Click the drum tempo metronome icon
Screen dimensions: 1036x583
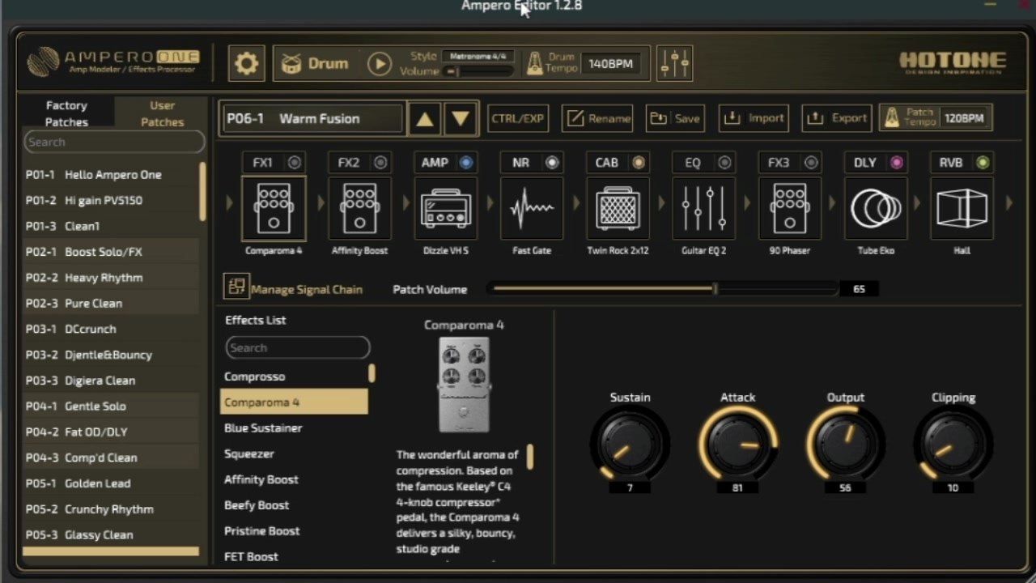534,64
